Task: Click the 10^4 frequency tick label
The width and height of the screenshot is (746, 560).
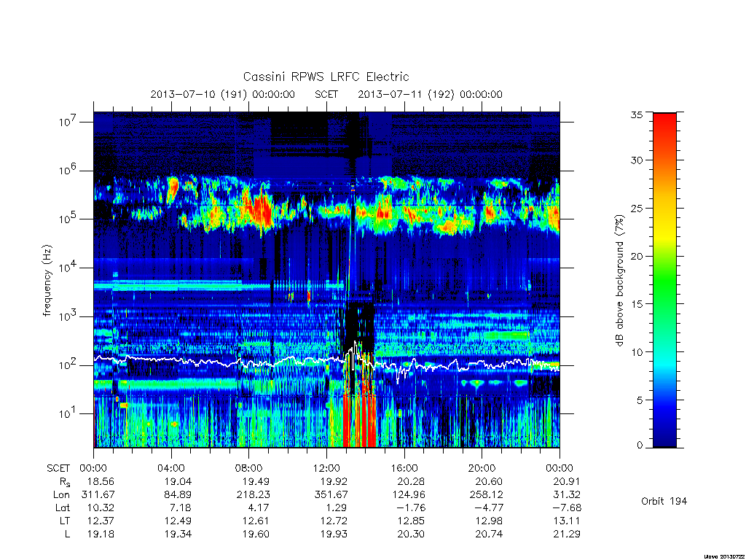Action: tap(68, 267)
